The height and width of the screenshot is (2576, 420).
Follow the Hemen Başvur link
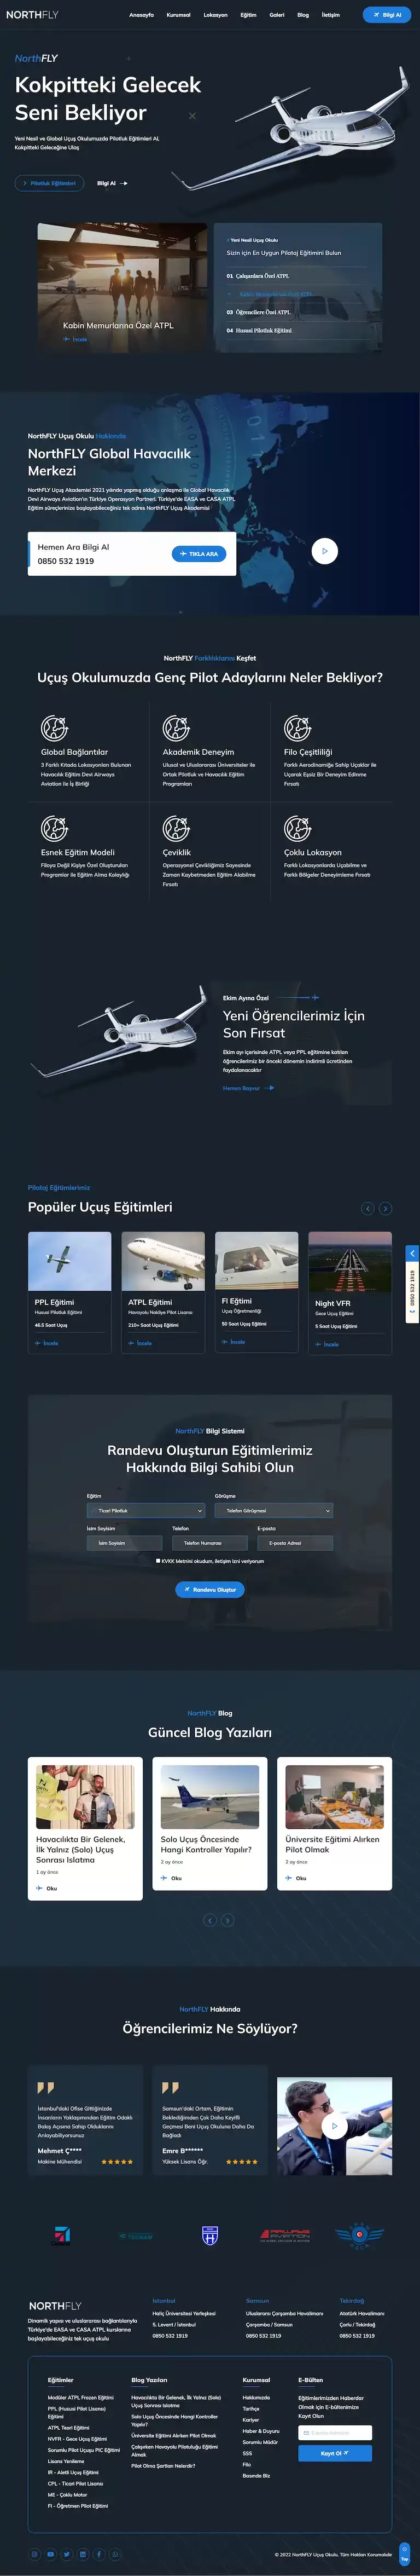(x=248, y=1087)
